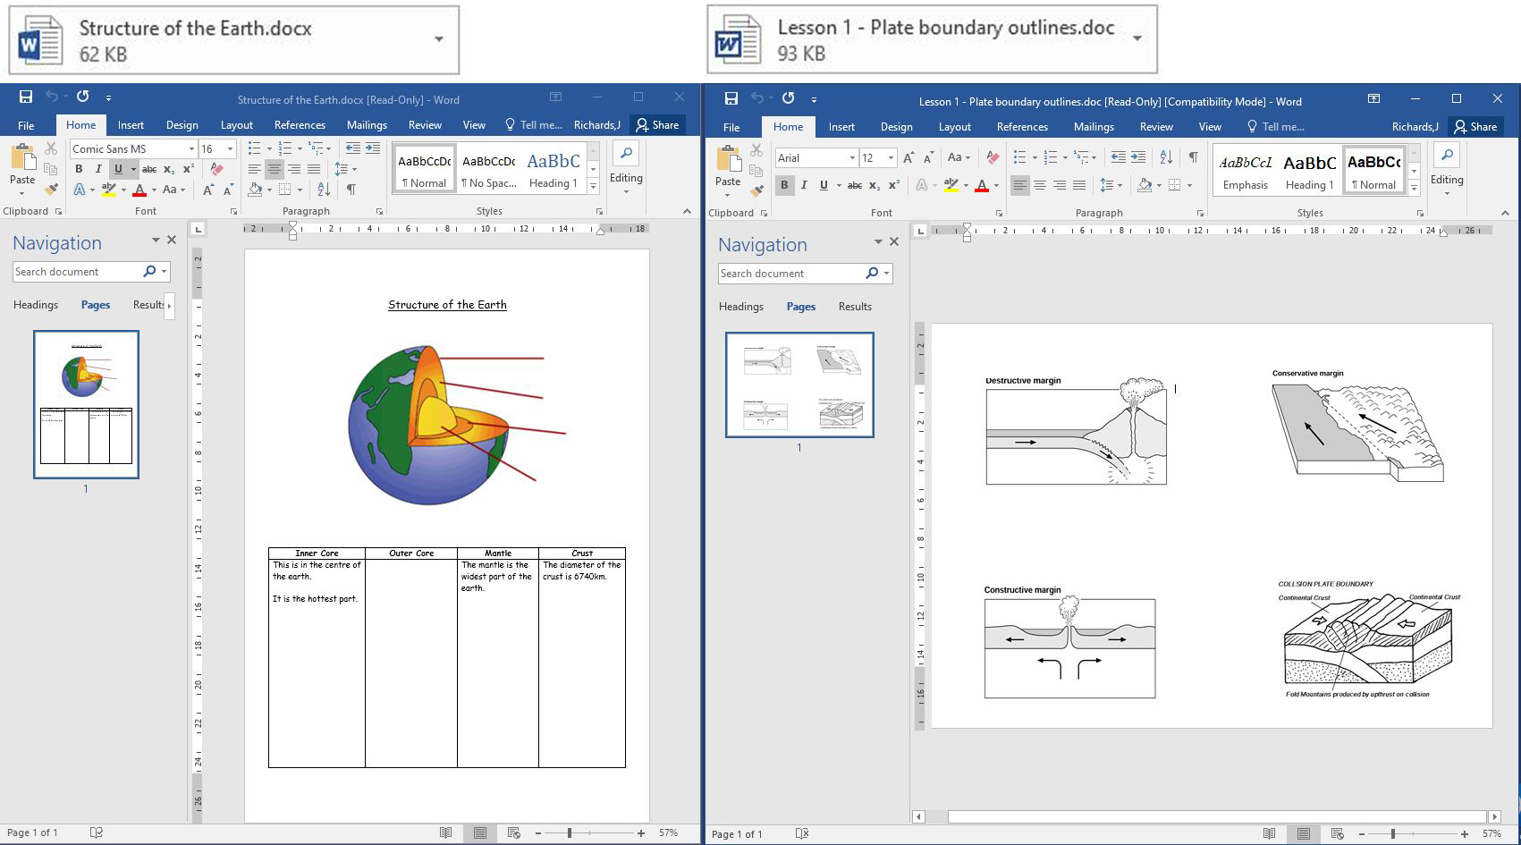This screenshot has height=845, width=1521.
Task: Show paragraph marks in Lesson 1 window
Action: [x=1193, y=157]
